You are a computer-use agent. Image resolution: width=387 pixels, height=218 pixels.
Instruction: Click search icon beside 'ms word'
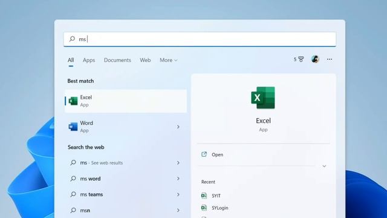click(x=73, y=178)
